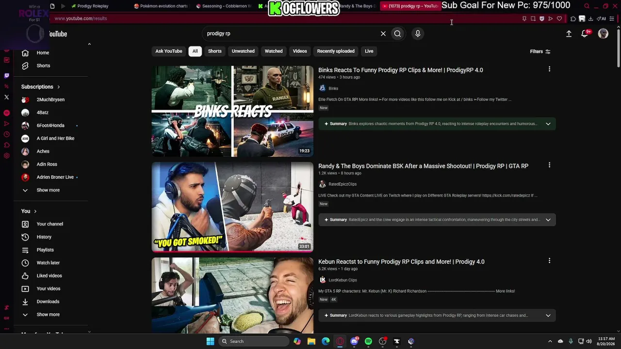Select the Watched filter chip

(x=274, y=51)
